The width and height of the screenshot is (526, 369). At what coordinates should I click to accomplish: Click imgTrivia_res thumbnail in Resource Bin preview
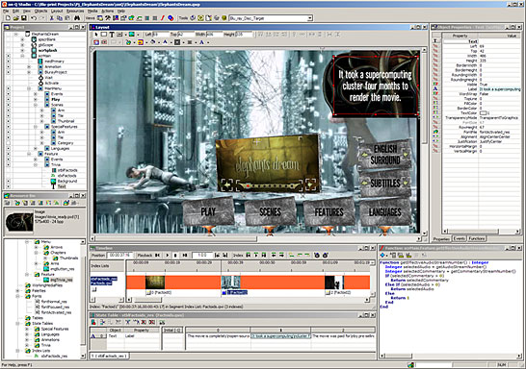coord(19,221)
